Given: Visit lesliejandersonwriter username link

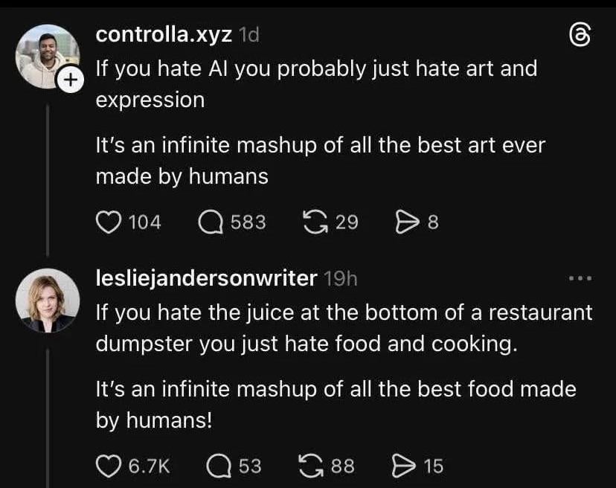Looking at the screenshot, I should click(x=207, y=278).
